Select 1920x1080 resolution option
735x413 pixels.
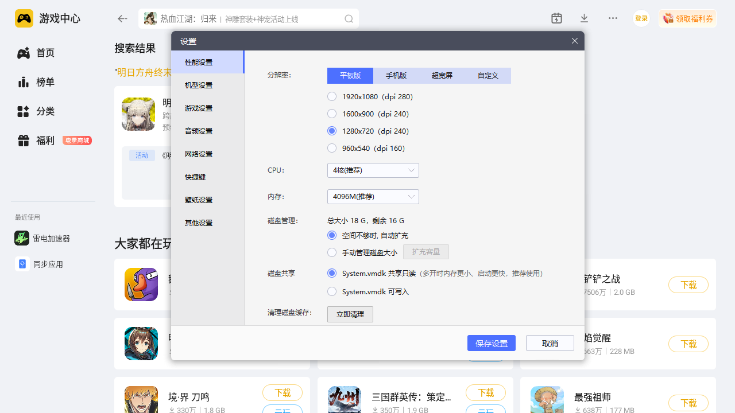pos(332,97)
